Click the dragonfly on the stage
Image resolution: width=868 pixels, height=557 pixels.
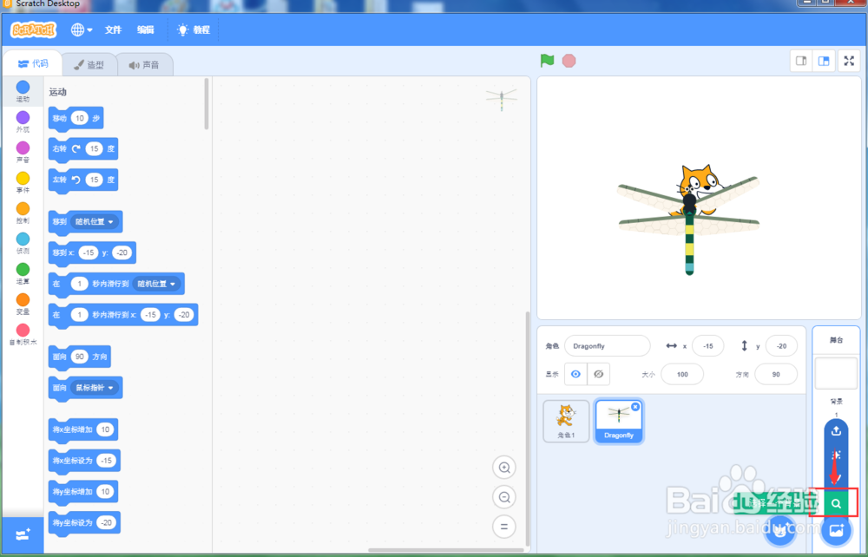click(688, 226)
